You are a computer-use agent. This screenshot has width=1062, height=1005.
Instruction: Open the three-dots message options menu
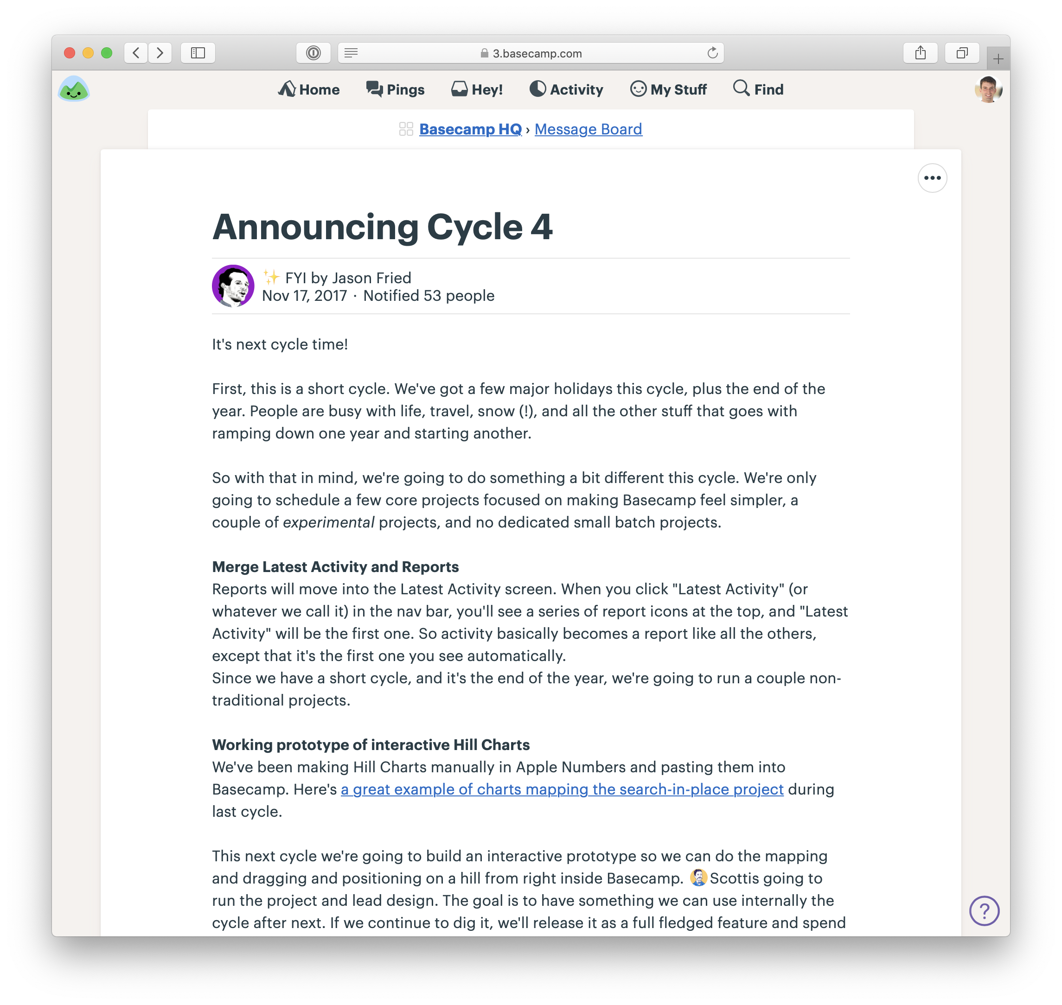point(932,178)
